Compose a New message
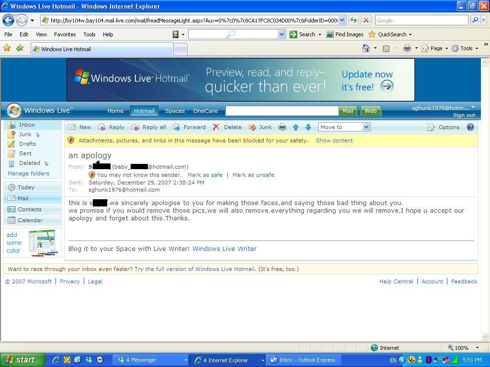The height and width of the screenshot is (367, 490). tap(79, 127)
